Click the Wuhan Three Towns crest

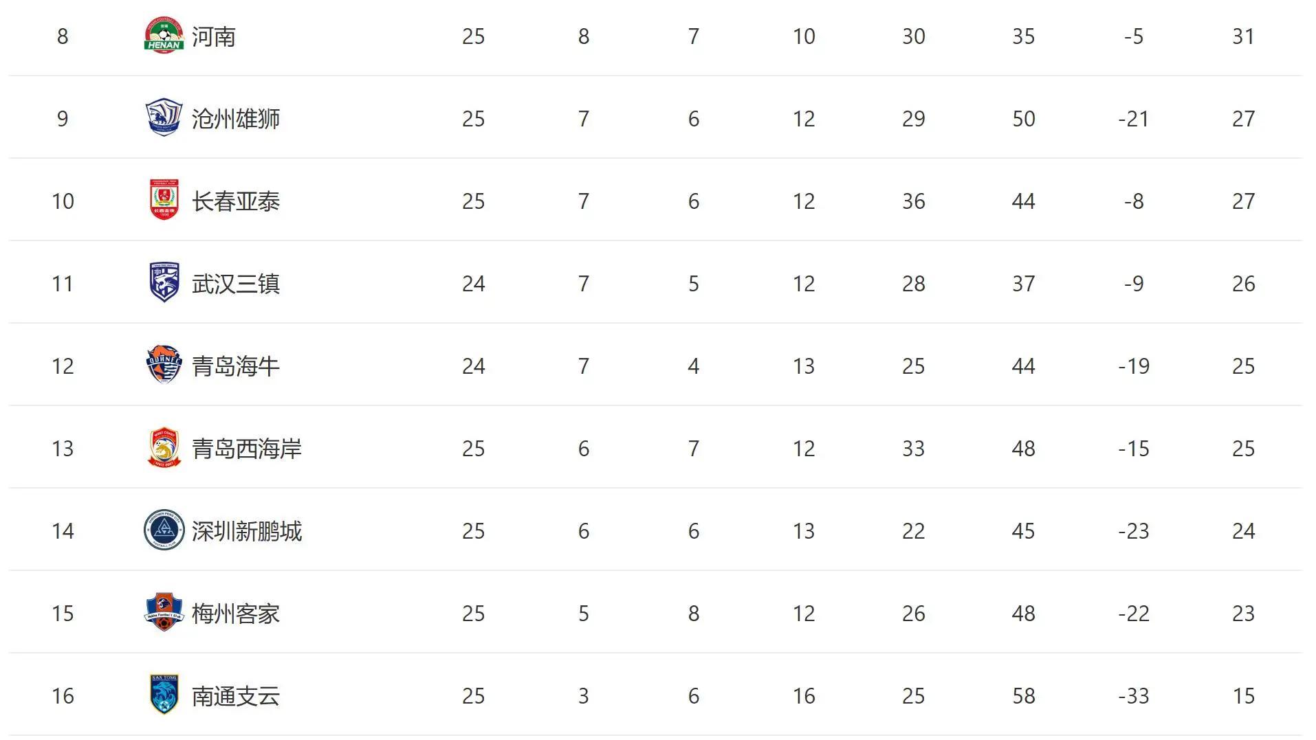pyautogui.click(x=164, y=282)
